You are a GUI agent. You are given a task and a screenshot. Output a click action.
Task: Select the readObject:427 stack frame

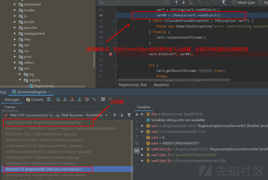67,163
